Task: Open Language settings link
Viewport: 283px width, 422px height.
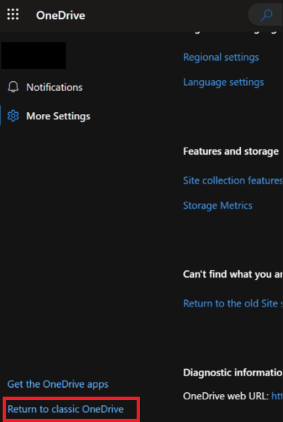Action: click(x=223, y=83)
